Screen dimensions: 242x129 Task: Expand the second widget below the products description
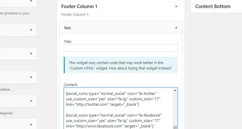[x=31, y=54]
